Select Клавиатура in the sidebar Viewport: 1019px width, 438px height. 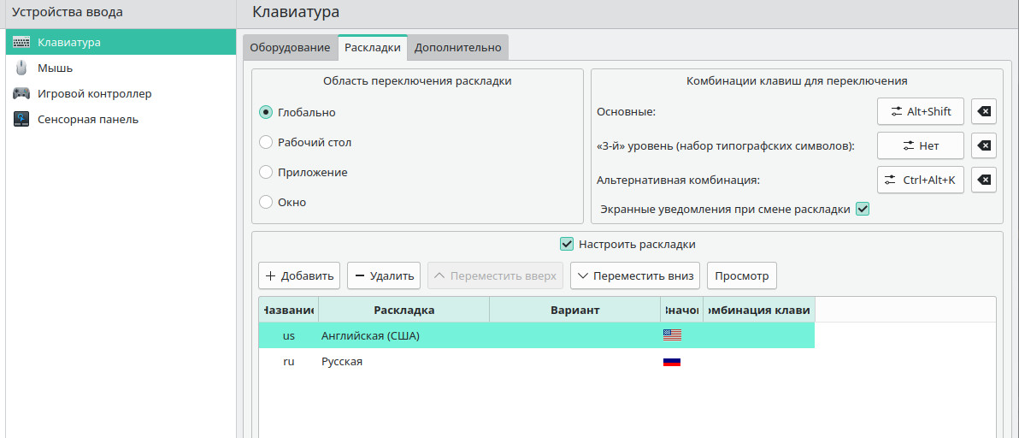69,42
